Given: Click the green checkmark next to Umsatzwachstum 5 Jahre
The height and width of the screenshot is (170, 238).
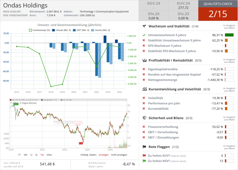Looking at the screenshot, I should [144, 35].
